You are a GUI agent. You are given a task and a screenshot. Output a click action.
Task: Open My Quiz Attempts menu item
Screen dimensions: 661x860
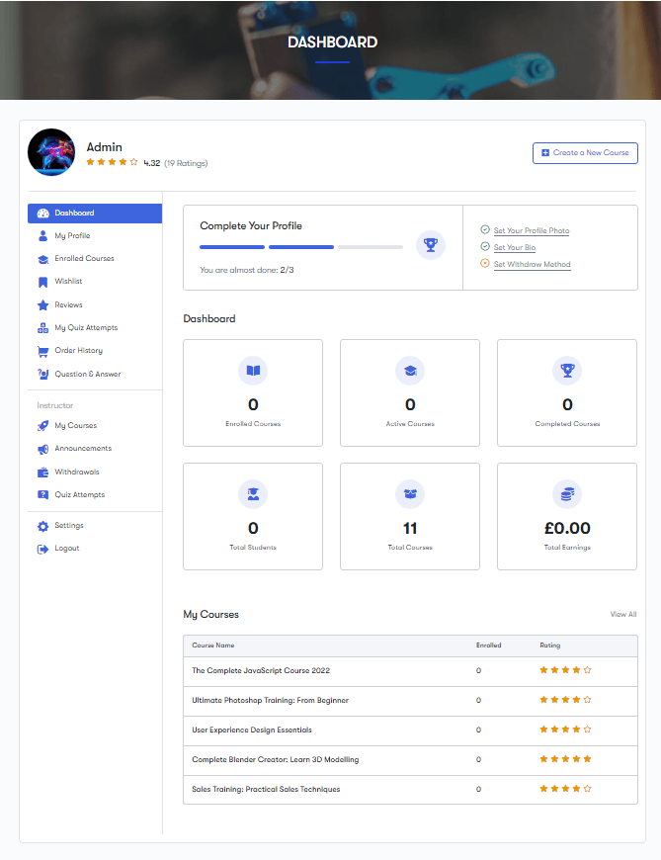point(86,328)
